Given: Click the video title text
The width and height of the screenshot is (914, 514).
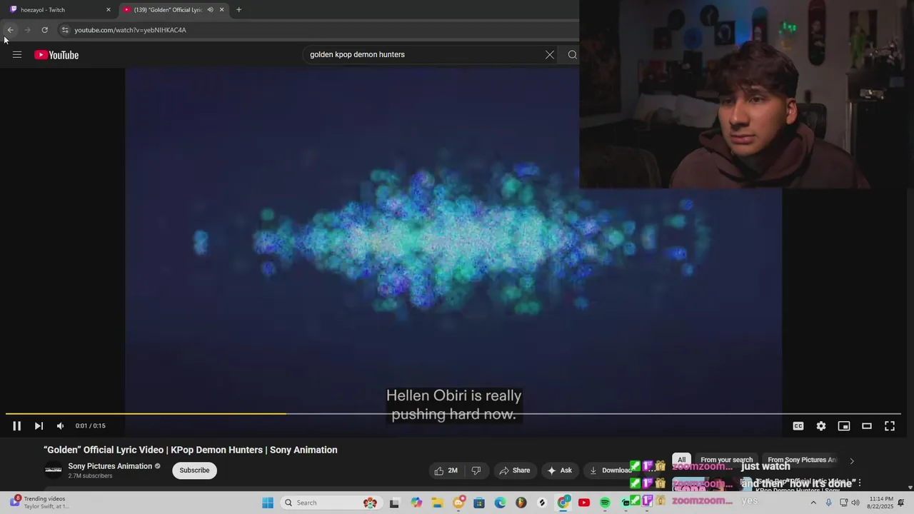Looking at the screenshot, I should click(191, 450).
